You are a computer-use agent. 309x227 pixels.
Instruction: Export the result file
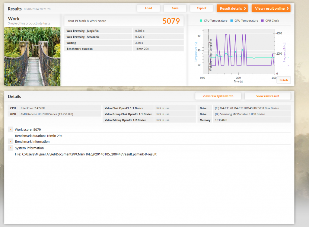pyautogui.click(x=201, y=8)
